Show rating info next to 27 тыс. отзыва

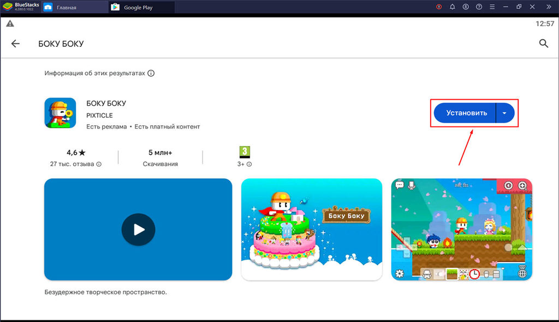coord(99,164)
